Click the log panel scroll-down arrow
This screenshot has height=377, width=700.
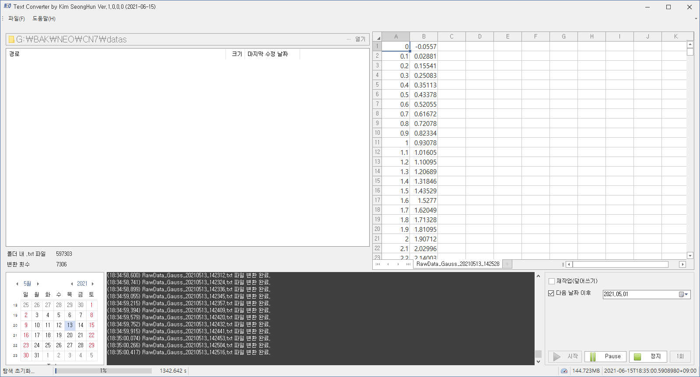point(538,362)
